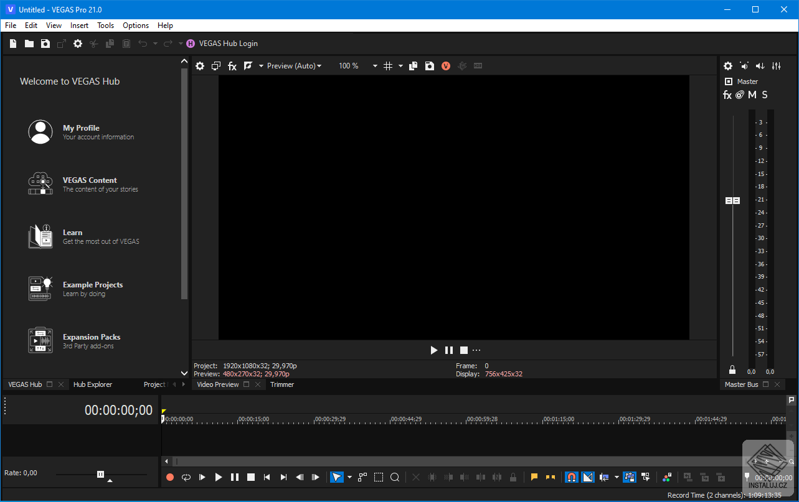Open the Options menu
Screen dimensions: 799x502
point(135,25)
